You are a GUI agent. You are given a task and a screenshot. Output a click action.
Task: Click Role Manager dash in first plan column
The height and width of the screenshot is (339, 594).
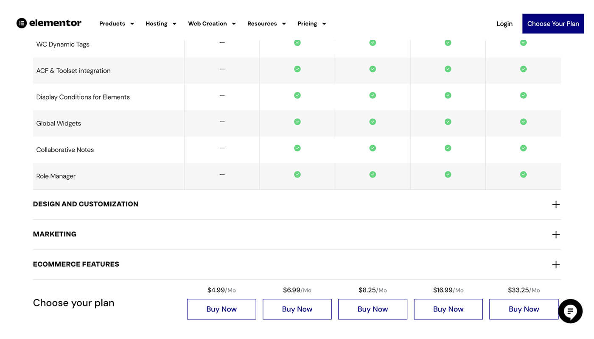coord(222,174)
